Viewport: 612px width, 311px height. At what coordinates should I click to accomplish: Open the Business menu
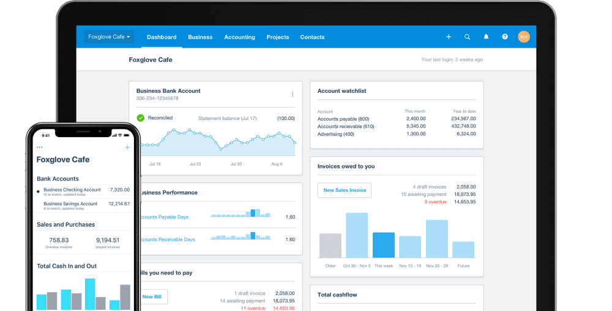(x=200, y=37)
